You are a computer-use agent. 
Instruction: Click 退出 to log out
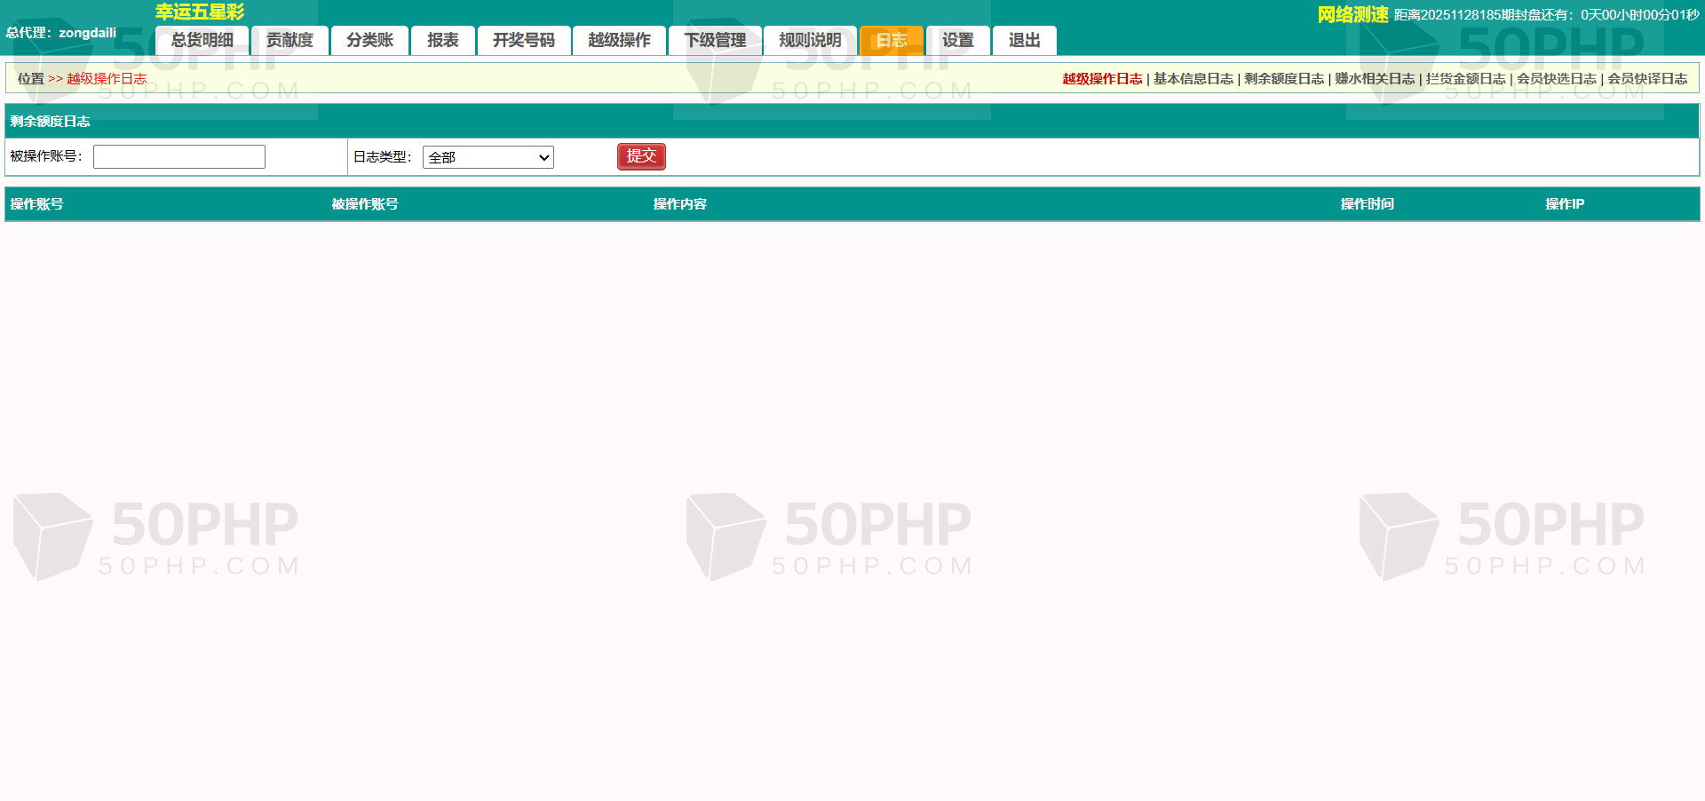(1024, 41)
